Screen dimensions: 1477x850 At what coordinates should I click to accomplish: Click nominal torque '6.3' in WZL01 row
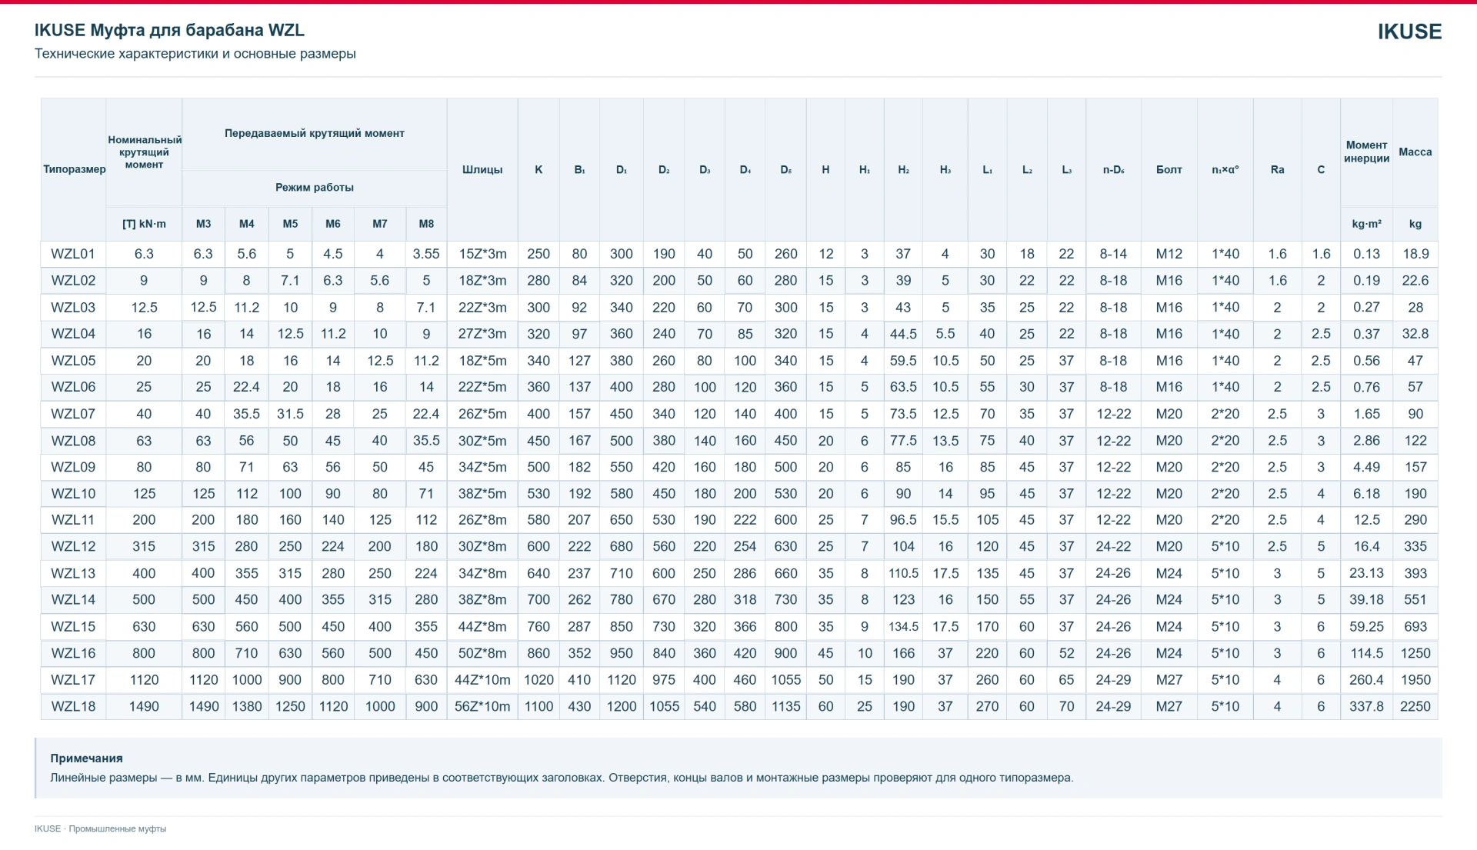coord(144,254)
